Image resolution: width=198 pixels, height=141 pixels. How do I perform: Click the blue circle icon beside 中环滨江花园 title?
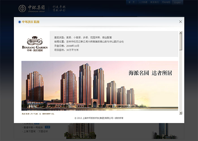point(20,22)
